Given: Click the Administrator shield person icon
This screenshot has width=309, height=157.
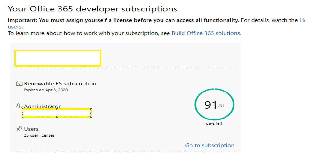Looking at the screenshot, I should (x=19, y=106).
